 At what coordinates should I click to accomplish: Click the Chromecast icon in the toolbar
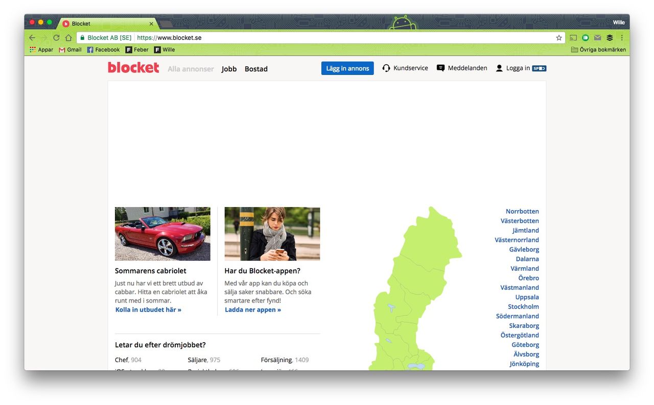[x=573, y=37]
